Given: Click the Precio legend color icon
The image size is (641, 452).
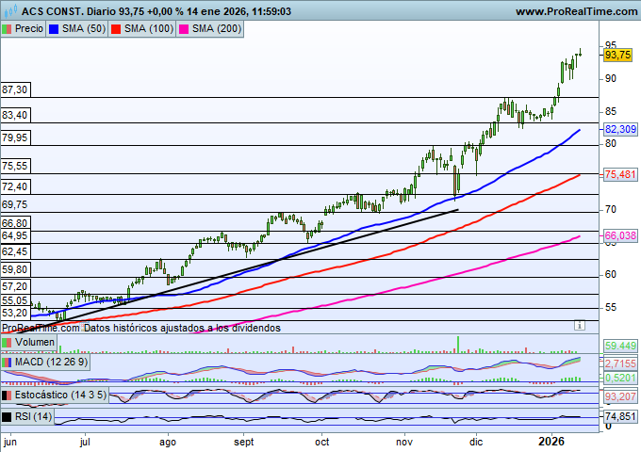Looking at the screenshot, I should pyautogui.click(x=8, y=29).
